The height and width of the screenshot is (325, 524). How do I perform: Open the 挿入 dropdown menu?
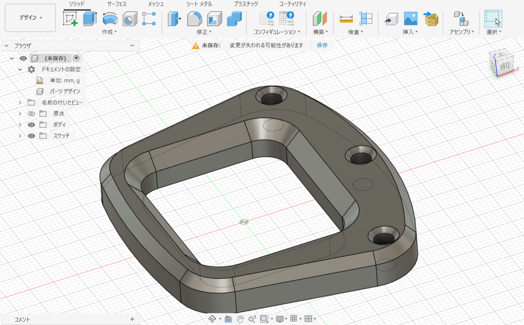point(410,32)
